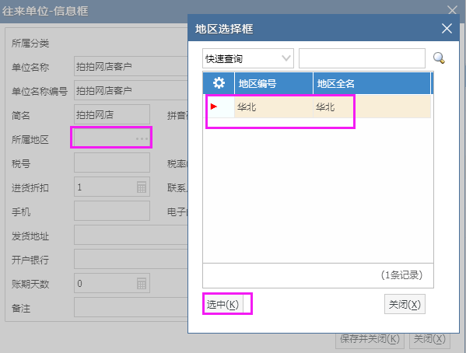The width and height of the screenshot is (466, 353).
Task: Click the 税号 input field
Action: click(x=112, y=163)
